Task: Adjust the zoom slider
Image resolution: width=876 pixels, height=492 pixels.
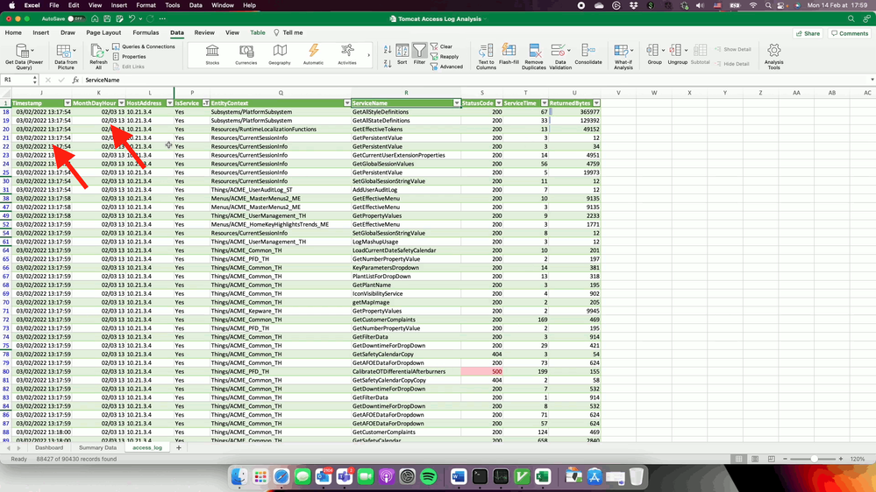Action: 814,459
